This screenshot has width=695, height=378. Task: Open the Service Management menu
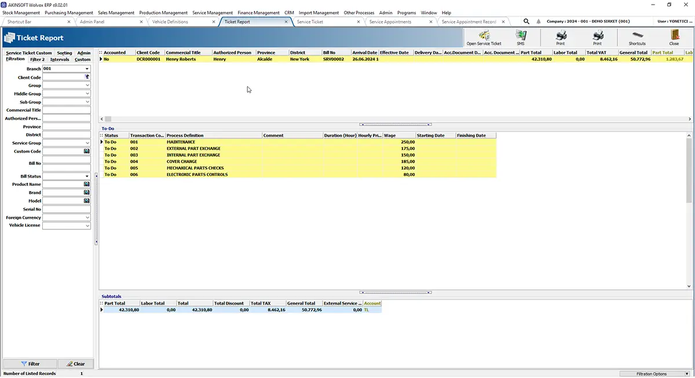click(x=213, y=13)
